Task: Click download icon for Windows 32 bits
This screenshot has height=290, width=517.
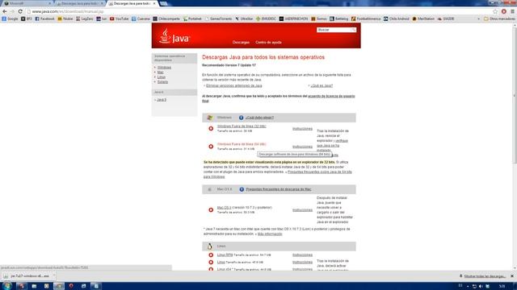Action: 211,129
